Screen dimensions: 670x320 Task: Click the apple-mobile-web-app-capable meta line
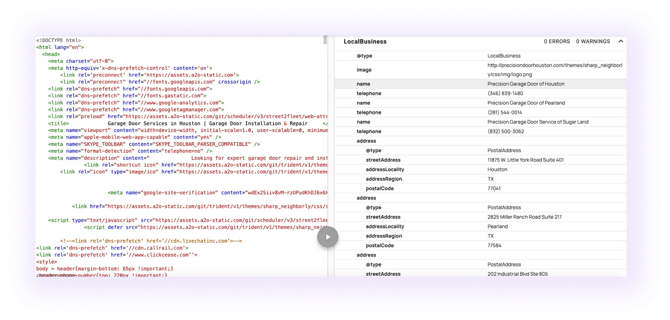coord(134,137)
